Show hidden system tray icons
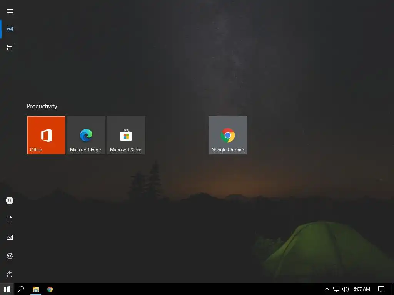The image size is (394, 295). (x=327, y=289)
